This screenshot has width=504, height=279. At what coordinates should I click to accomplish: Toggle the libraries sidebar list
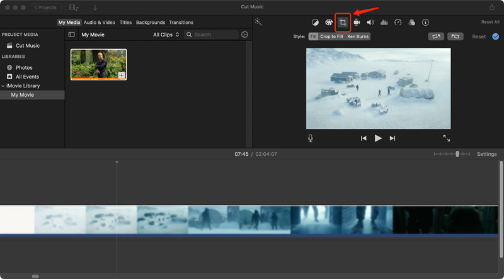(x=71, y=35)
